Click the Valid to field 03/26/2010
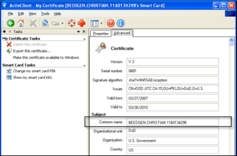Viewport: 237px width, 156px height. [x=173, y=107]
